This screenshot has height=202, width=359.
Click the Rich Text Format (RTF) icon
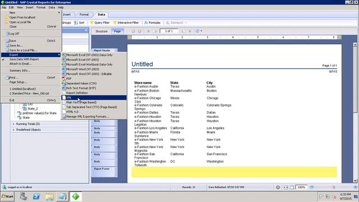63,88
